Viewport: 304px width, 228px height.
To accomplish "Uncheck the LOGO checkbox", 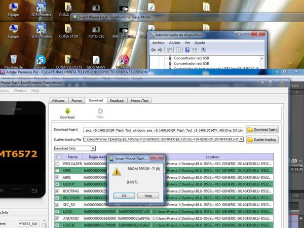I will [57, 211].
